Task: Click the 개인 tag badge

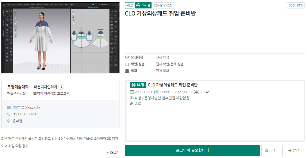Action: [x=130, y=5]
